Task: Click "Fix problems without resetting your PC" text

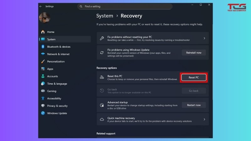Action: 130,37
